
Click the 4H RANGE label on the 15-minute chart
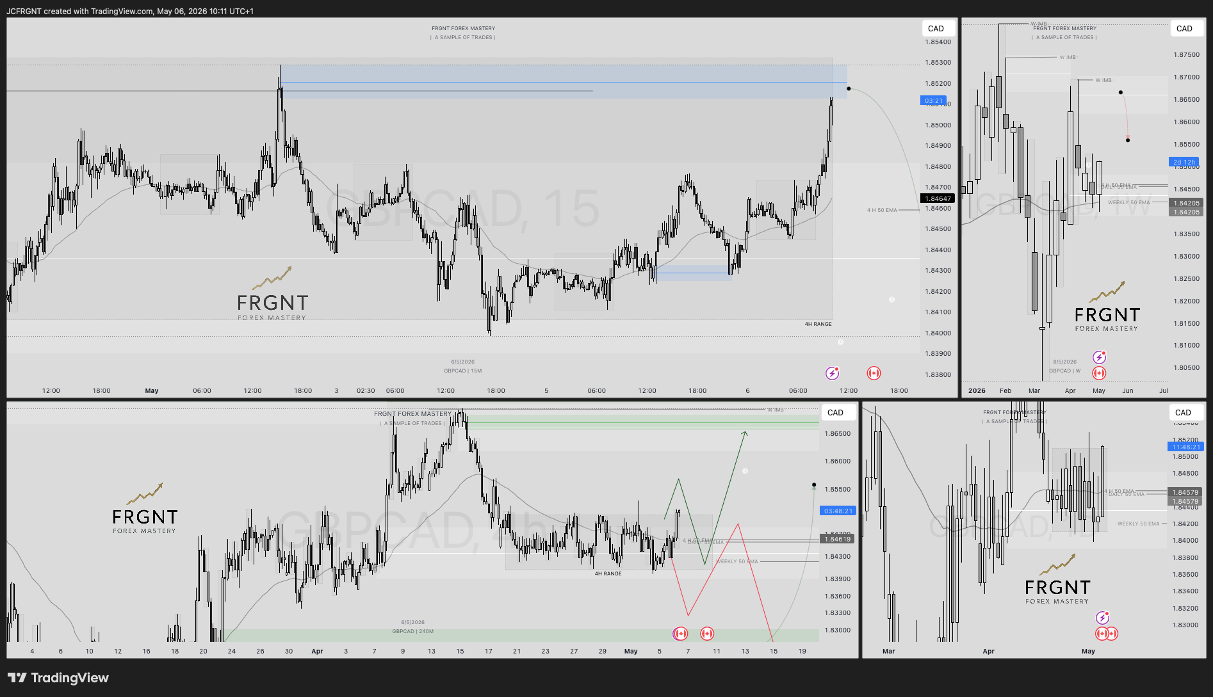818,324
